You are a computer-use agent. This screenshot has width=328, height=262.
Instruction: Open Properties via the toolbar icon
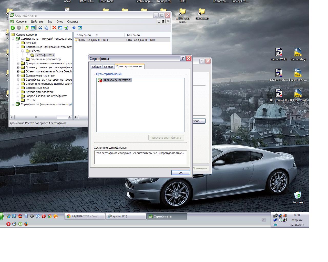point(60,28)
